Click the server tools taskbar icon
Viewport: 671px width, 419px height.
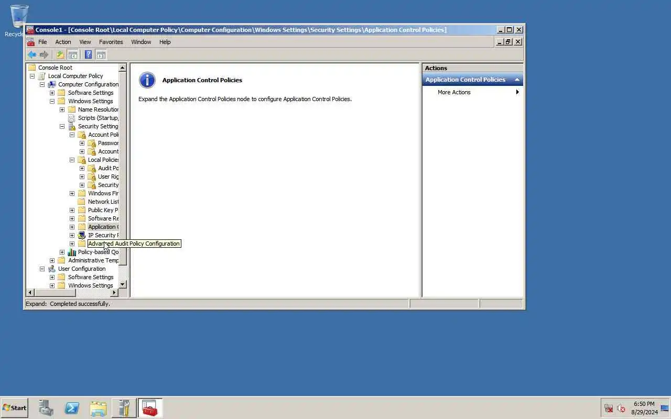click(124, 408)
